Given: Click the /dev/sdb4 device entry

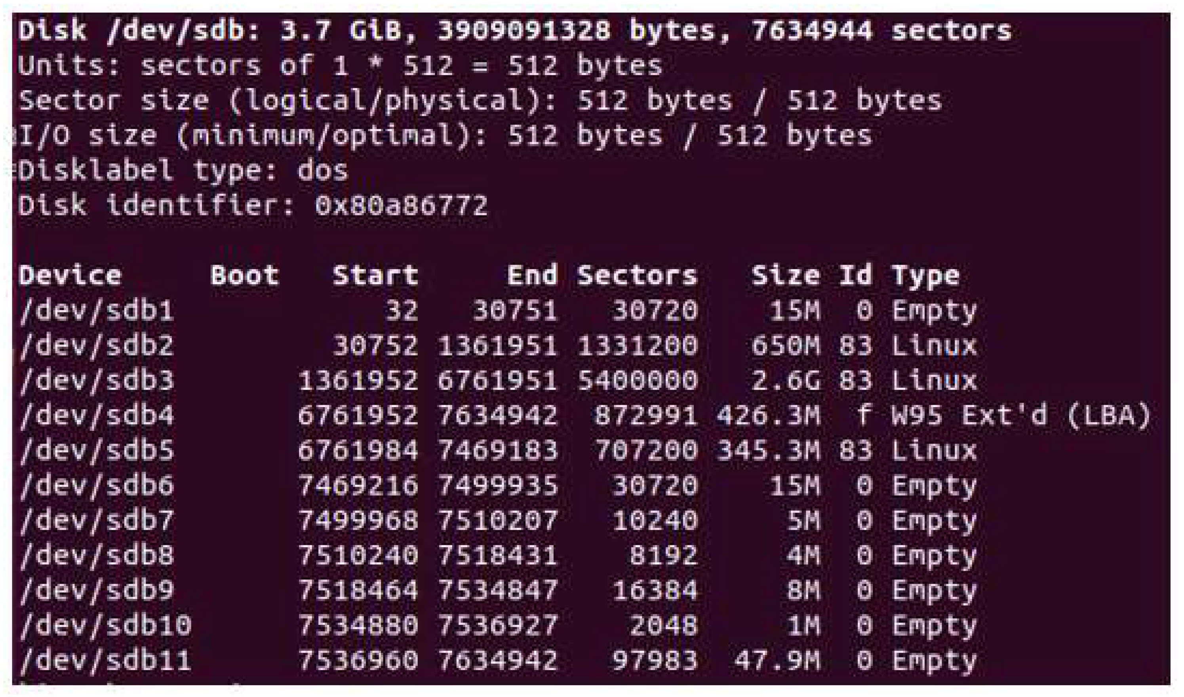Looking at the screenshot, I should [96, 416].
